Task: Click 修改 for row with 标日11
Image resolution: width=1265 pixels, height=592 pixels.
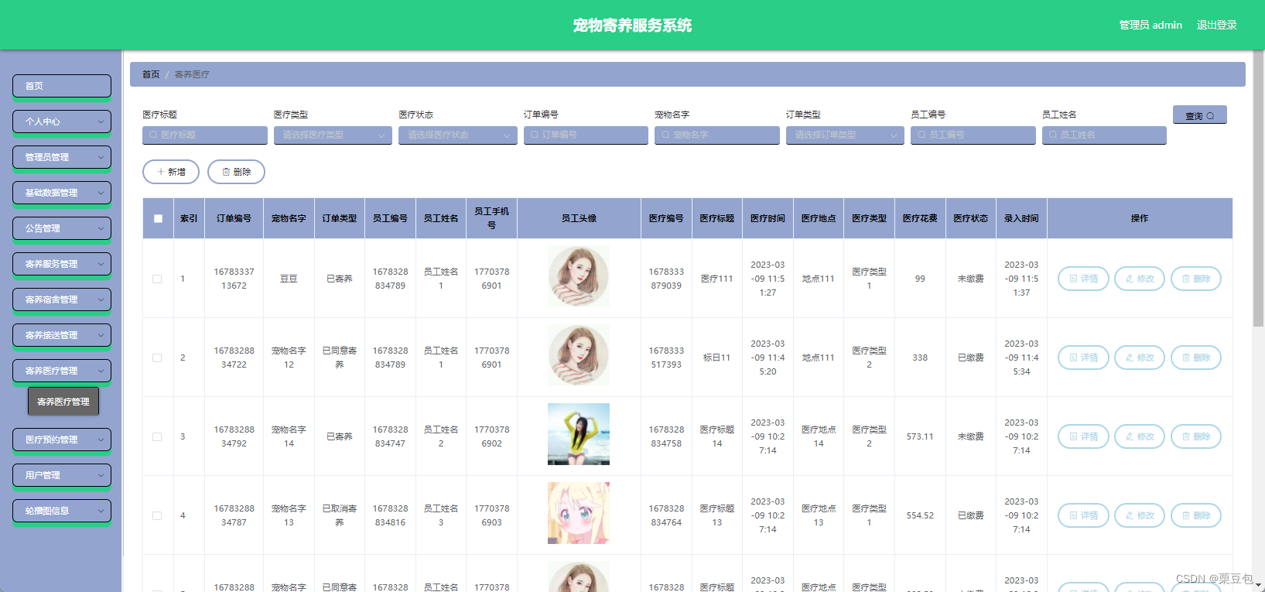Action: (x=1140, y=358)
